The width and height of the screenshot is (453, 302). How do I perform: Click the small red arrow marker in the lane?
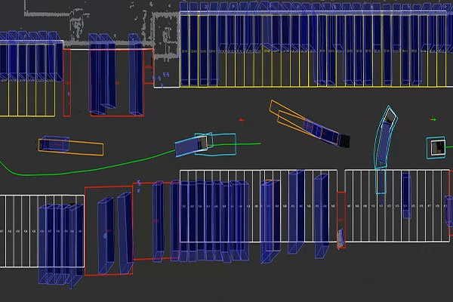point(242,120)
